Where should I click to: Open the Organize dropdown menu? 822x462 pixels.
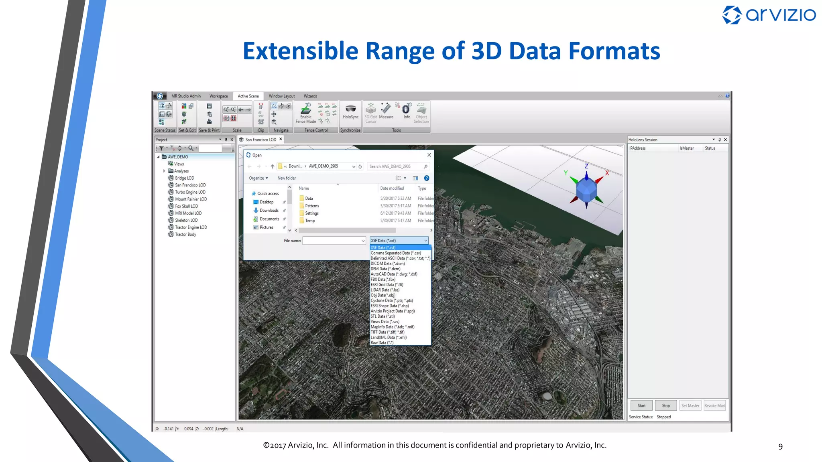258,178
